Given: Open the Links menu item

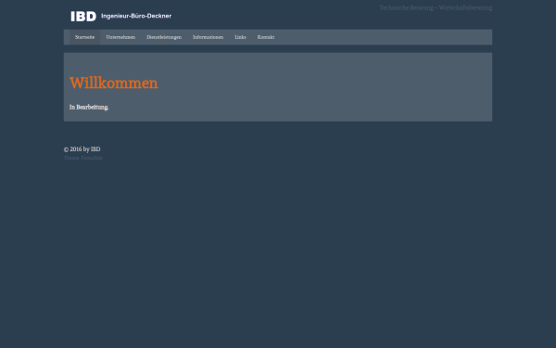Looking at the screenshot, I should pos(240,37).
